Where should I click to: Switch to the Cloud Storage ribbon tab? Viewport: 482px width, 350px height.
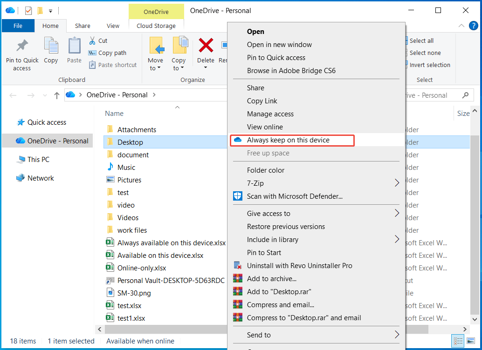[x=156, y=26]
